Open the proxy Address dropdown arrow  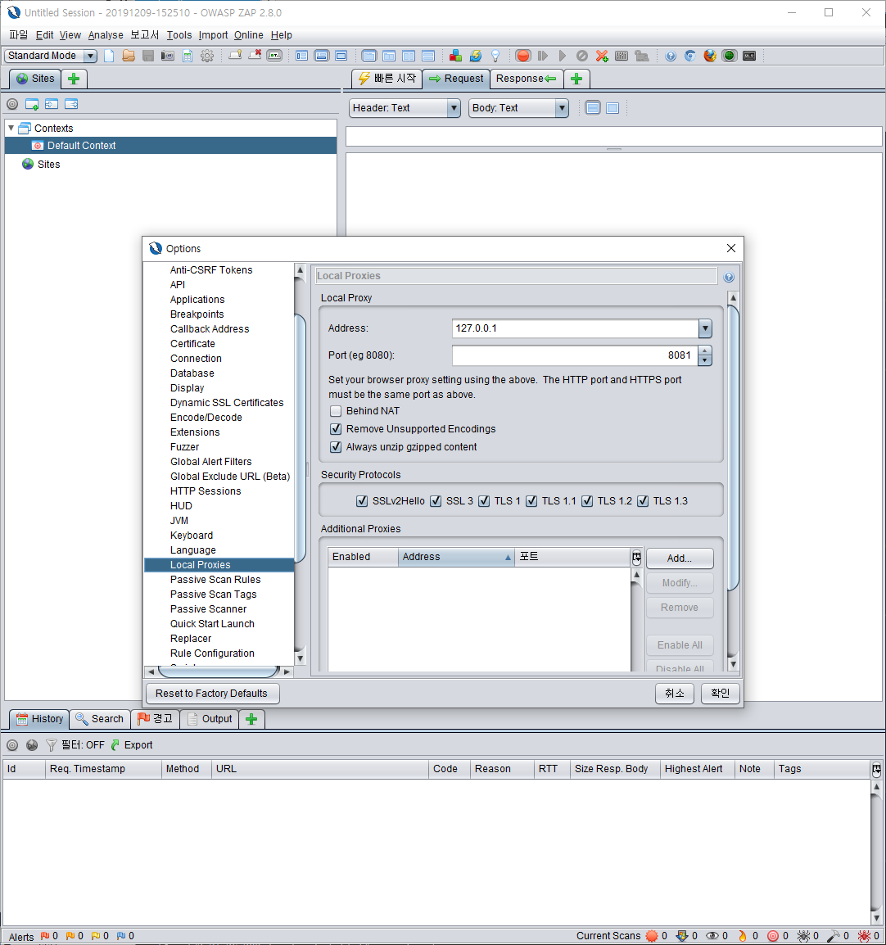[705, 329]
